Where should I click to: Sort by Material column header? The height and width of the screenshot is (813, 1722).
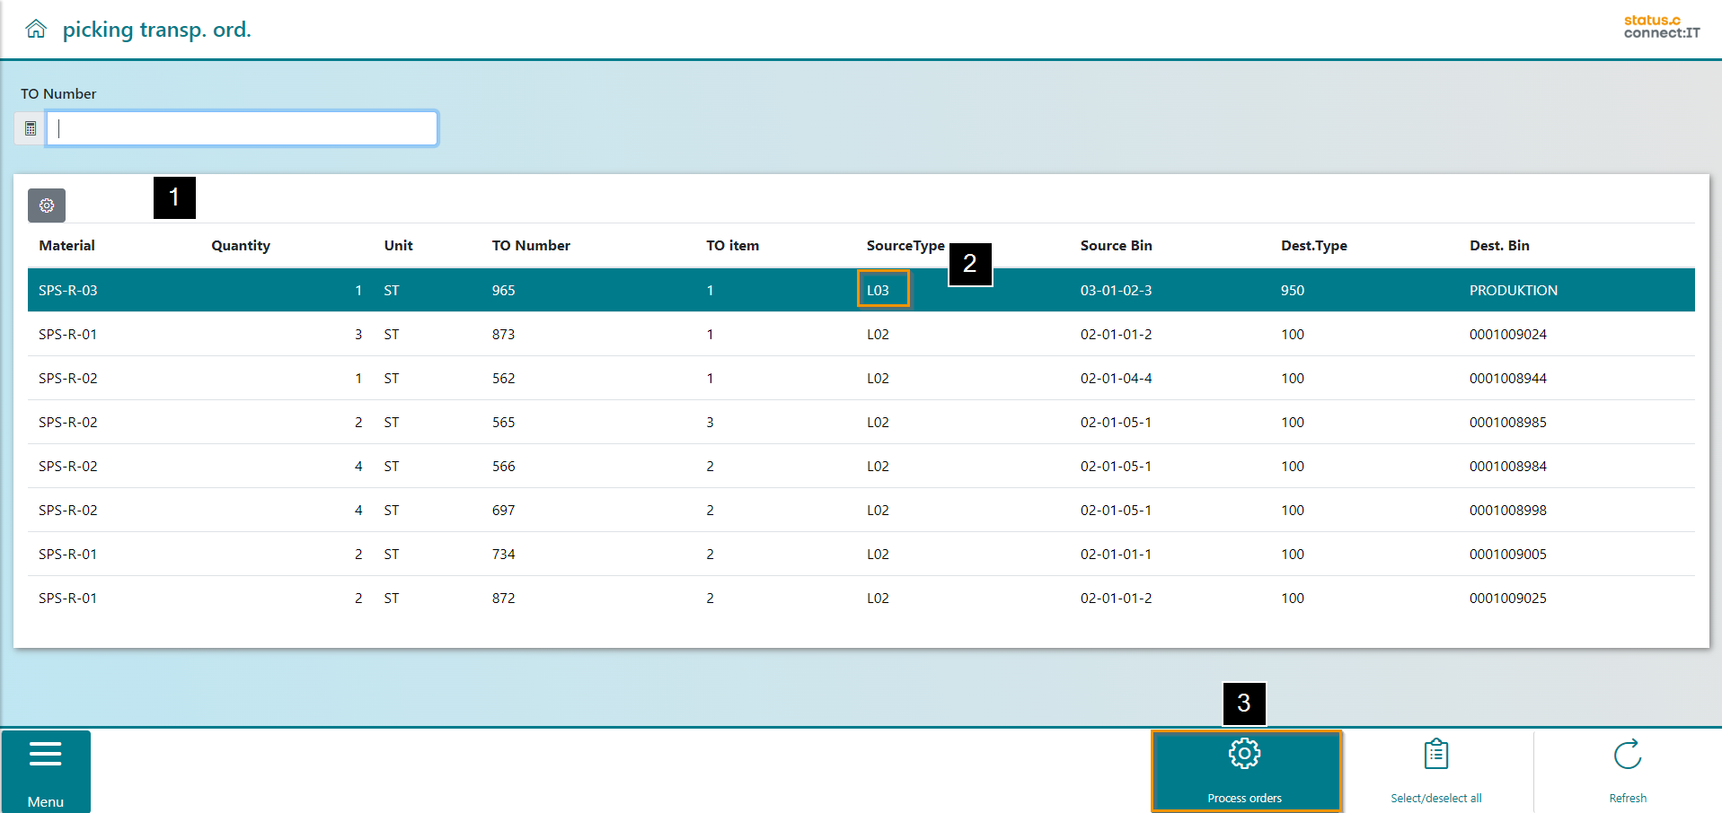click(67, 246)
